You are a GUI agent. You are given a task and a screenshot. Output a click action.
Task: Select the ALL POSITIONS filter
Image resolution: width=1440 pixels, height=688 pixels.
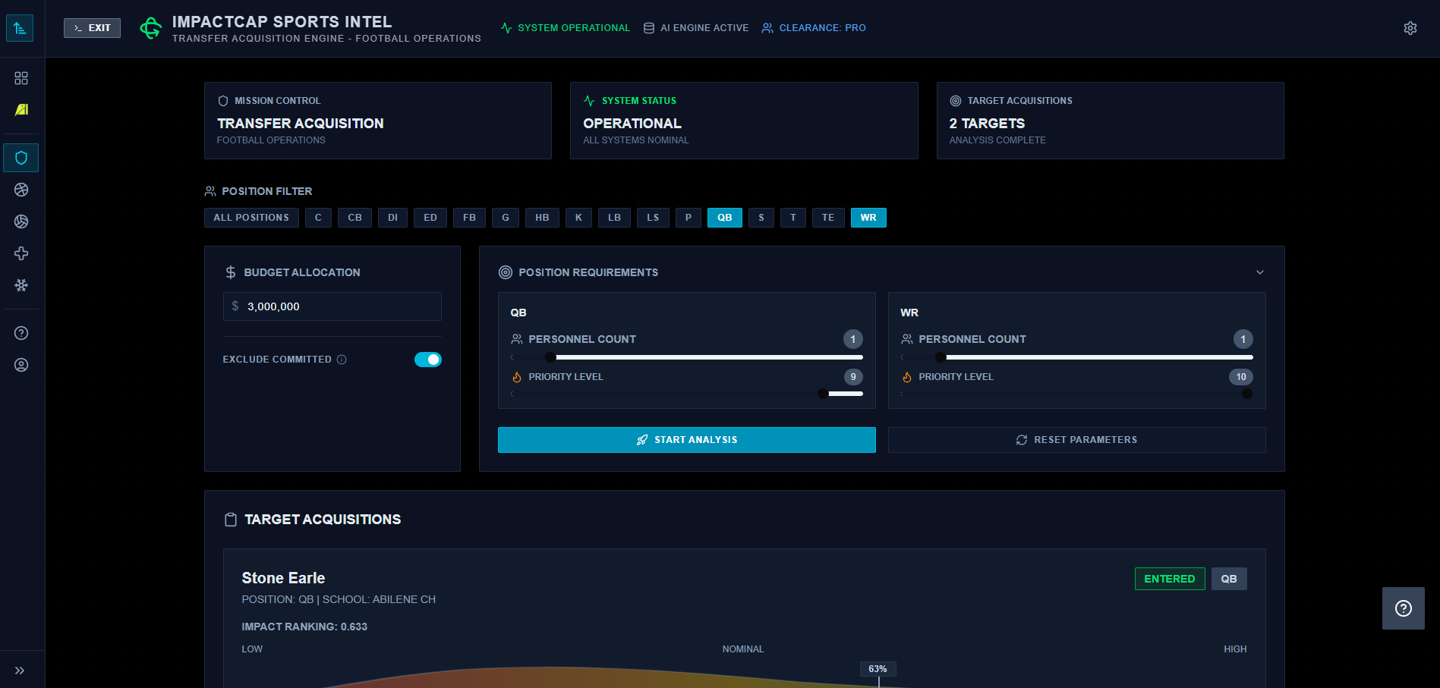point(251,218)
